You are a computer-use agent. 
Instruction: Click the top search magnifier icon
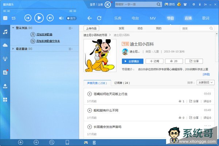158,4
